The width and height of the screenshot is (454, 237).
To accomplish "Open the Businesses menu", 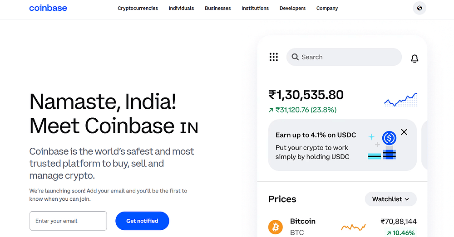I will [x=217, y=8].
